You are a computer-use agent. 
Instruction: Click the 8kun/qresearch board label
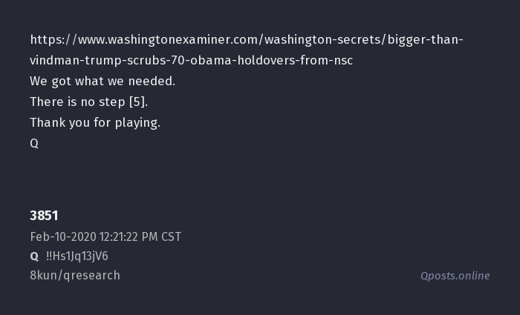75,276
